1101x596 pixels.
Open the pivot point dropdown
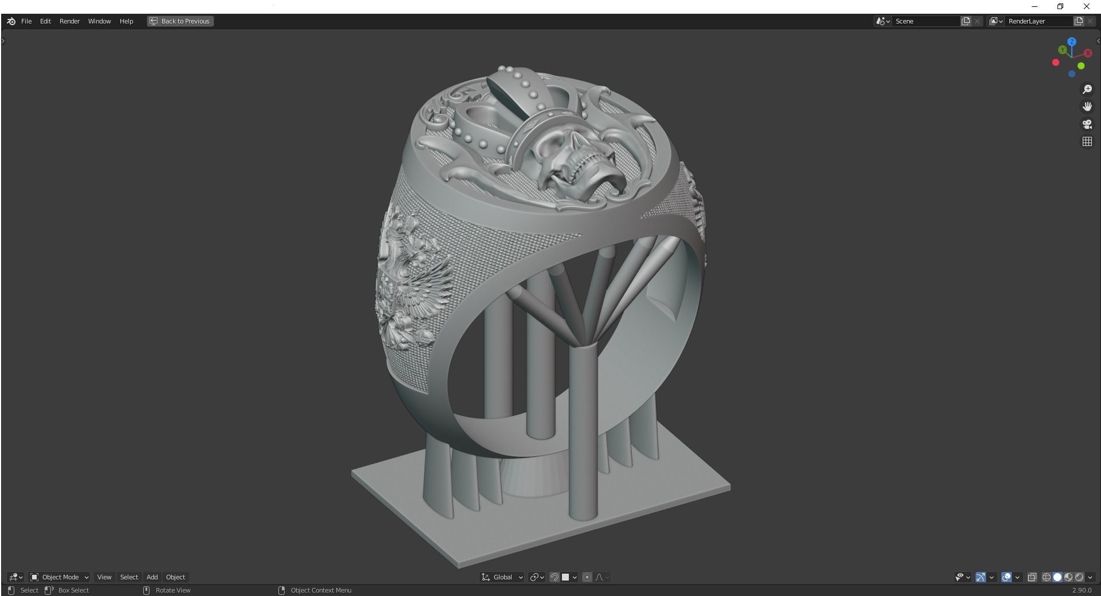tap(537, 577)
